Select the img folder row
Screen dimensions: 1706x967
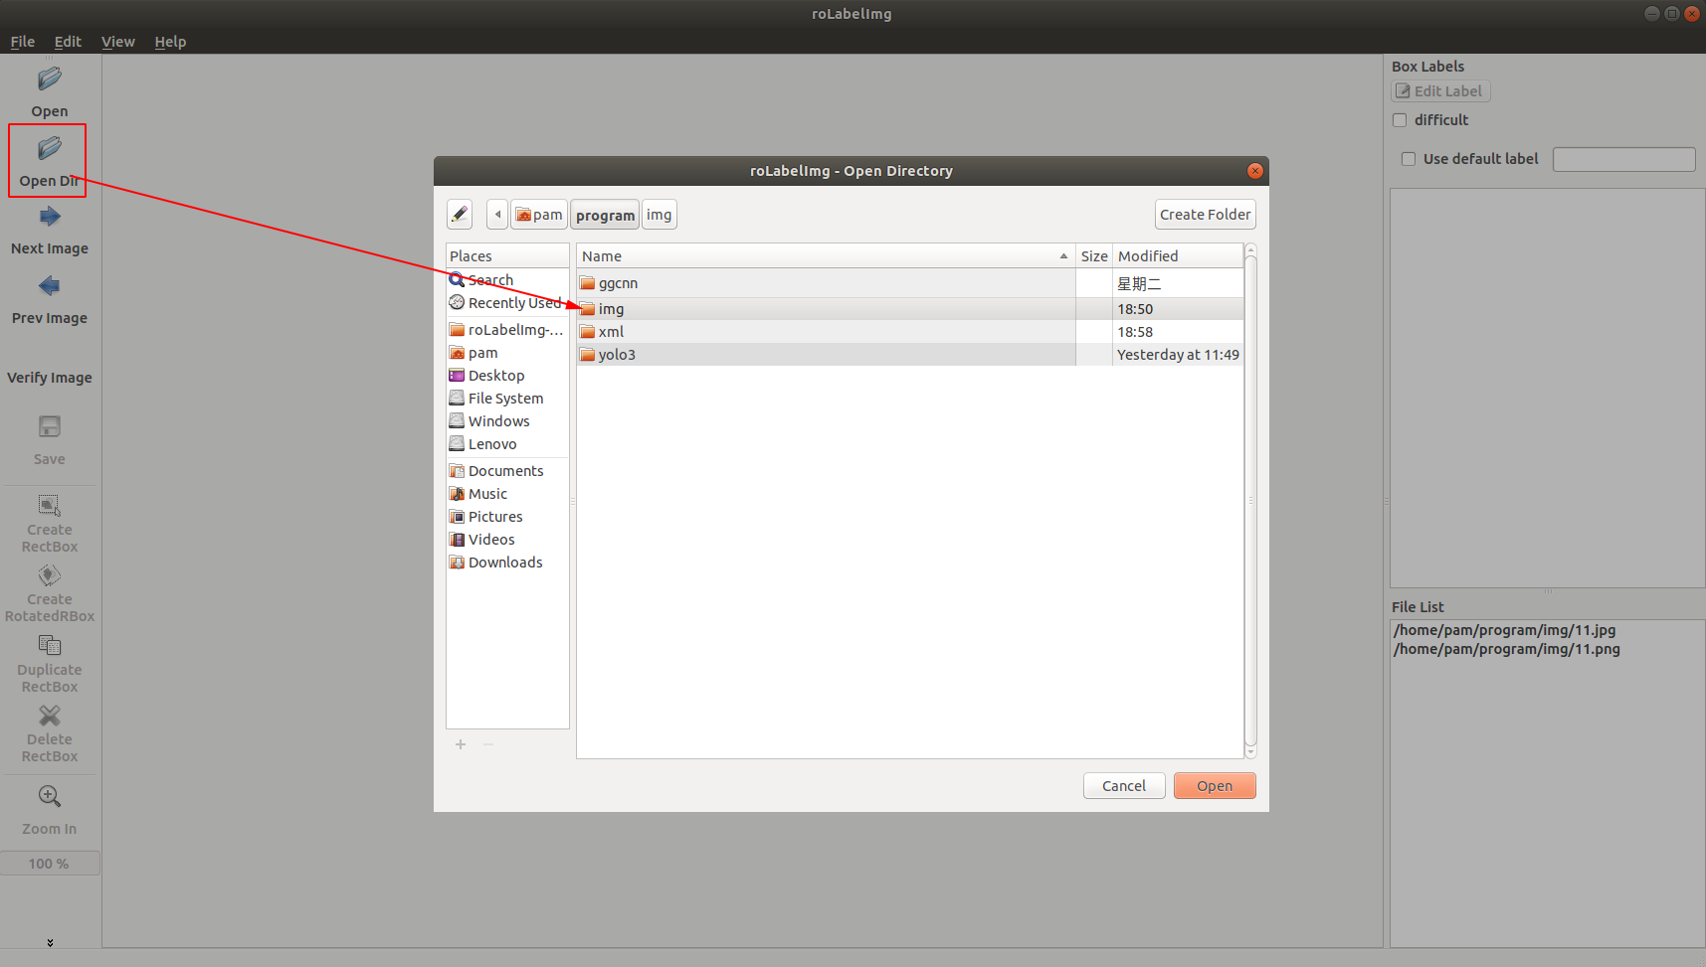click(910, 309)
